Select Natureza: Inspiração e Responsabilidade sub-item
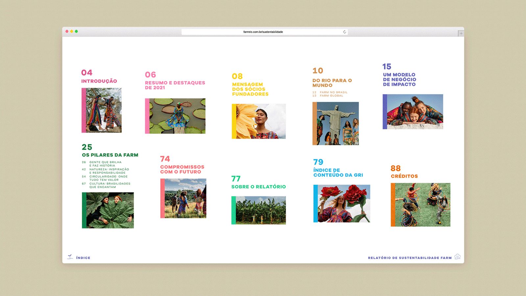The height and width of the screenshot is (296, 526). pos(106,171)
